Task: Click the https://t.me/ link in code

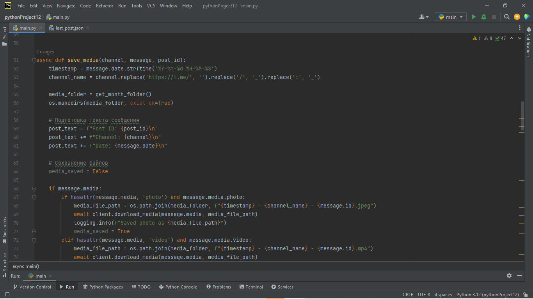Action: (169, 77)
